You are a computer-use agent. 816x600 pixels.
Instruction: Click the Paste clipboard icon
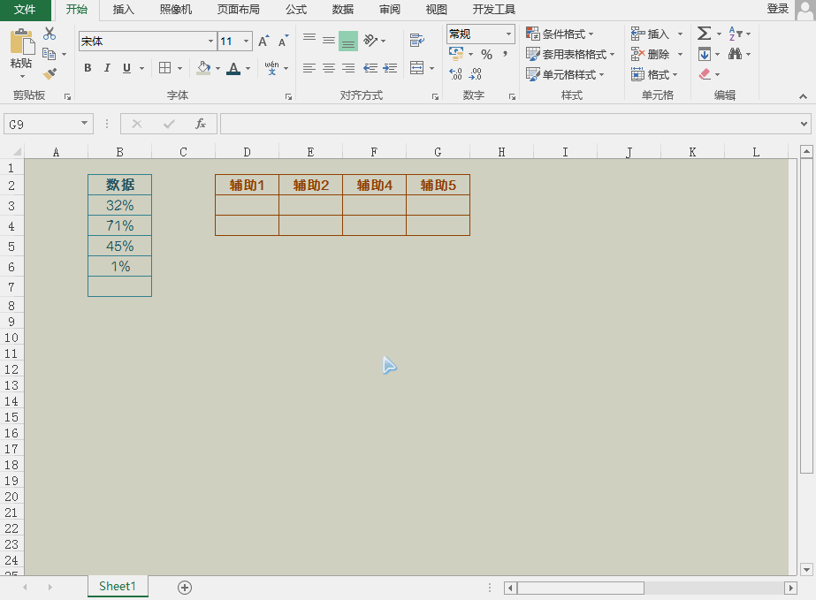(21, 42)
